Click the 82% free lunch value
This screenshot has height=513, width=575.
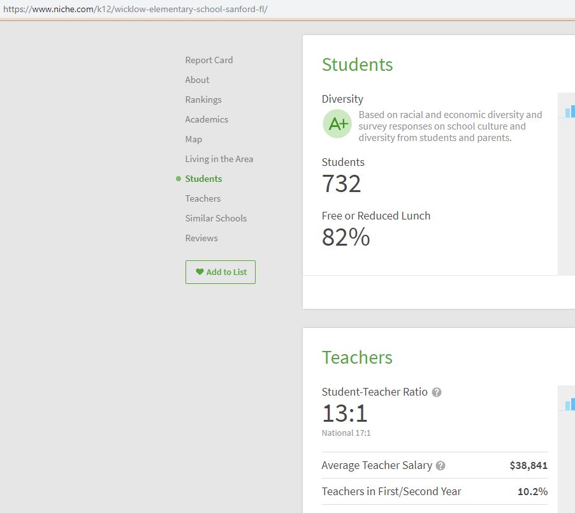coord(346,237)
